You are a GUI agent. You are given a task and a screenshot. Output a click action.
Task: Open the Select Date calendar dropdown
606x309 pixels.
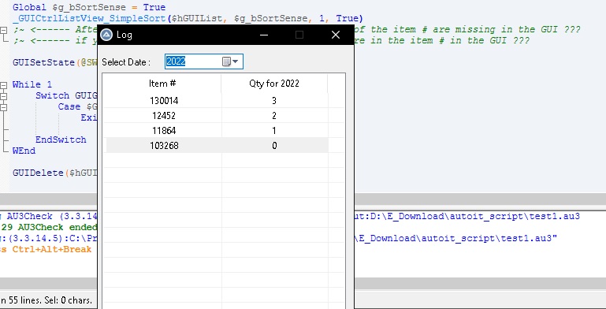pyautogui.click(x=231, y=61)
